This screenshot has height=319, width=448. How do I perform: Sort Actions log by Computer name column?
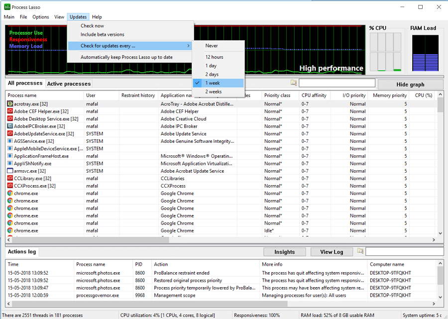click(402, 264)
